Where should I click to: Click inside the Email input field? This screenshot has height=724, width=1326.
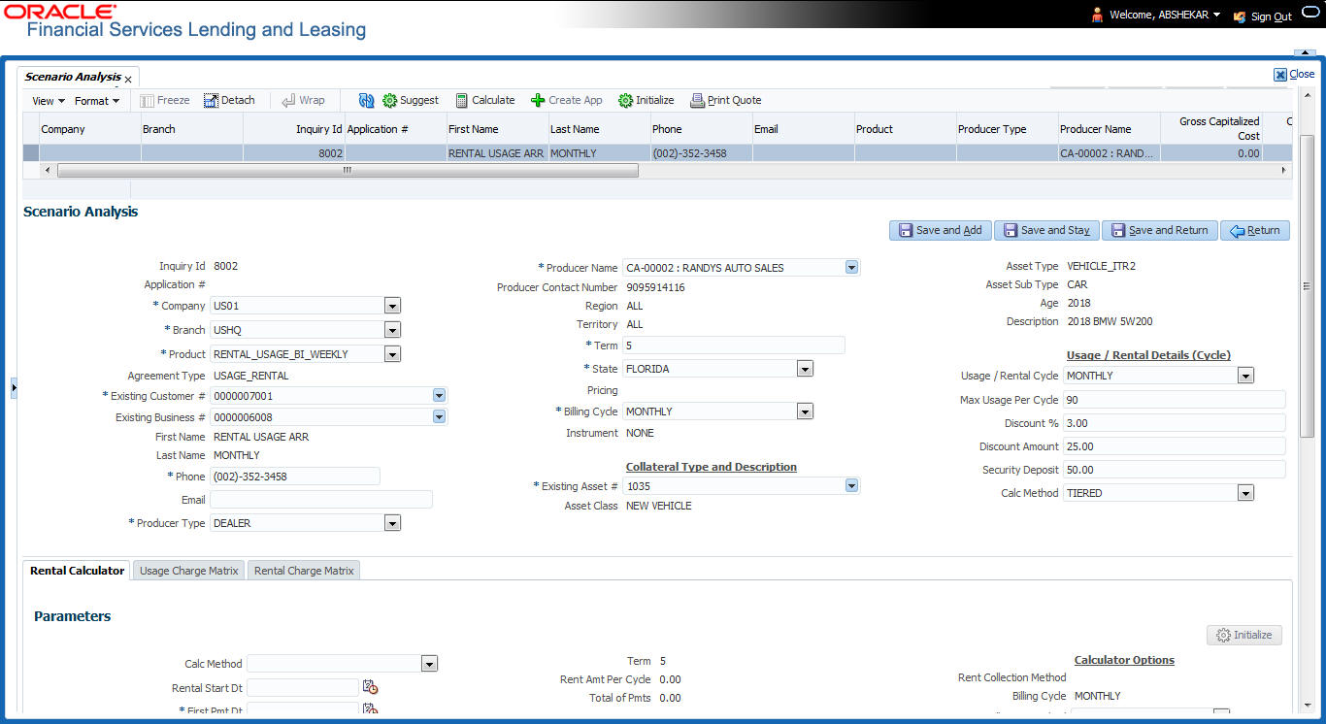pos(320,499)
